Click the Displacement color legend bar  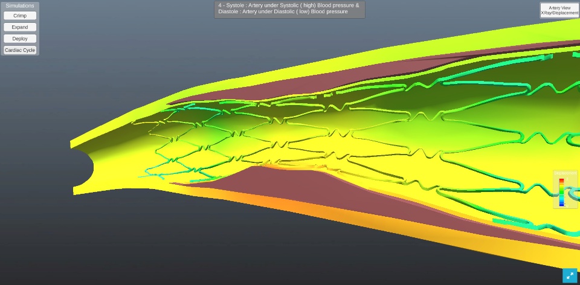561,192
